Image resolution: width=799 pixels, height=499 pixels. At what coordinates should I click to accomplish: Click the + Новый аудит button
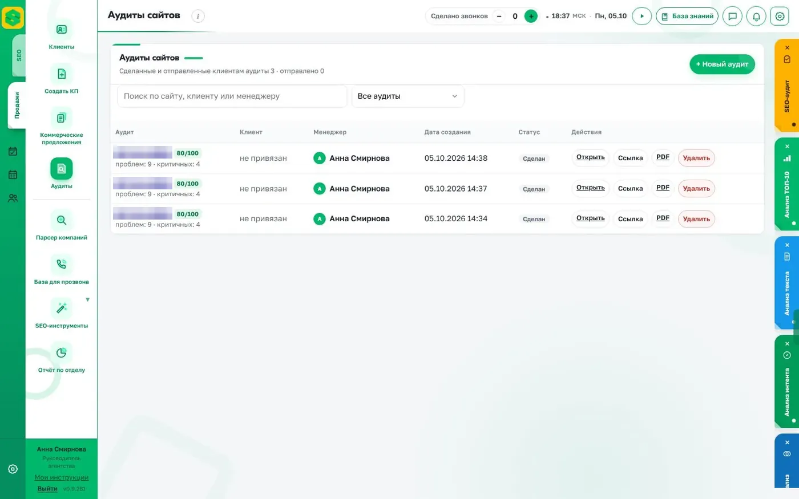pos(722,64)
